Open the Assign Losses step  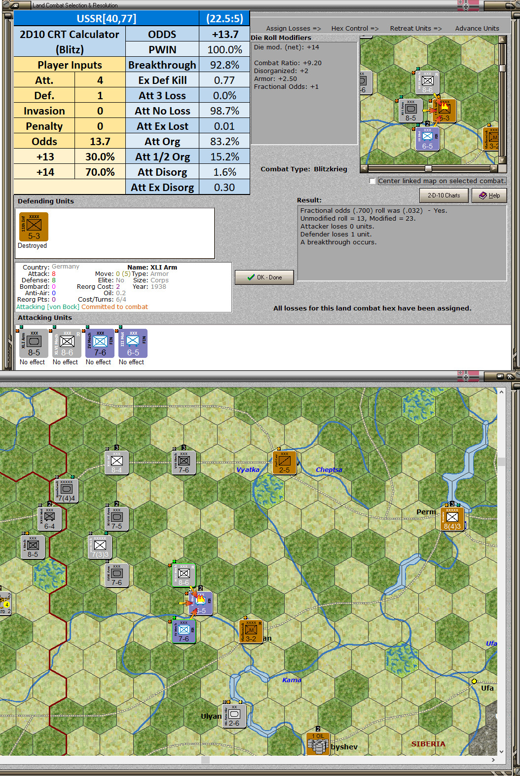294,29
